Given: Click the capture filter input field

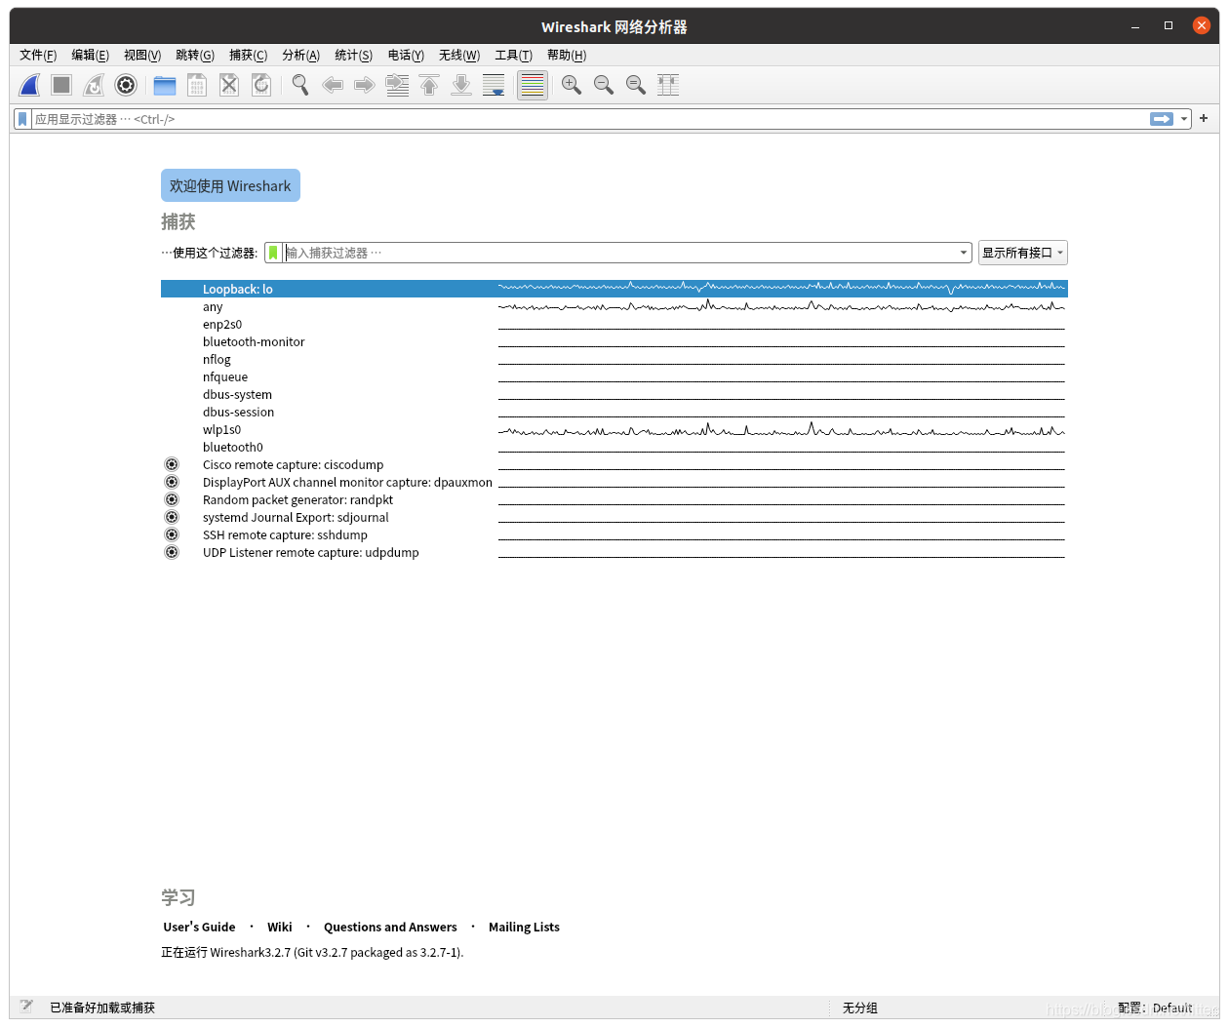Looking at the screenshot, I should tap(619, 253).
